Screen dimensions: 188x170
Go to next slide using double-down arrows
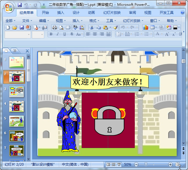pyautogui.click(x=183, y=153)
